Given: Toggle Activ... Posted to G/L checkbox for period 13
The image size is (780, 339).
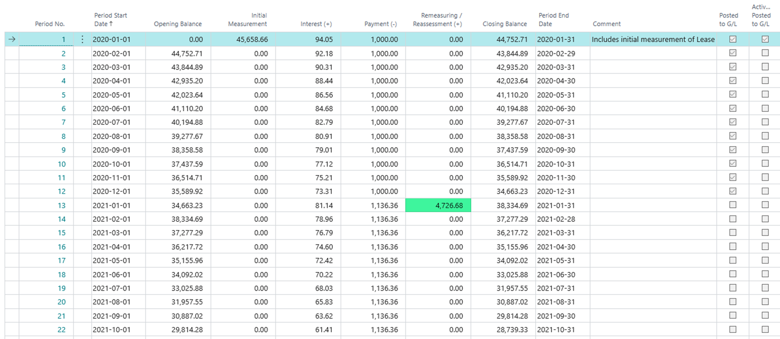Looking at the screenshot, I should (x=765, y=205).
